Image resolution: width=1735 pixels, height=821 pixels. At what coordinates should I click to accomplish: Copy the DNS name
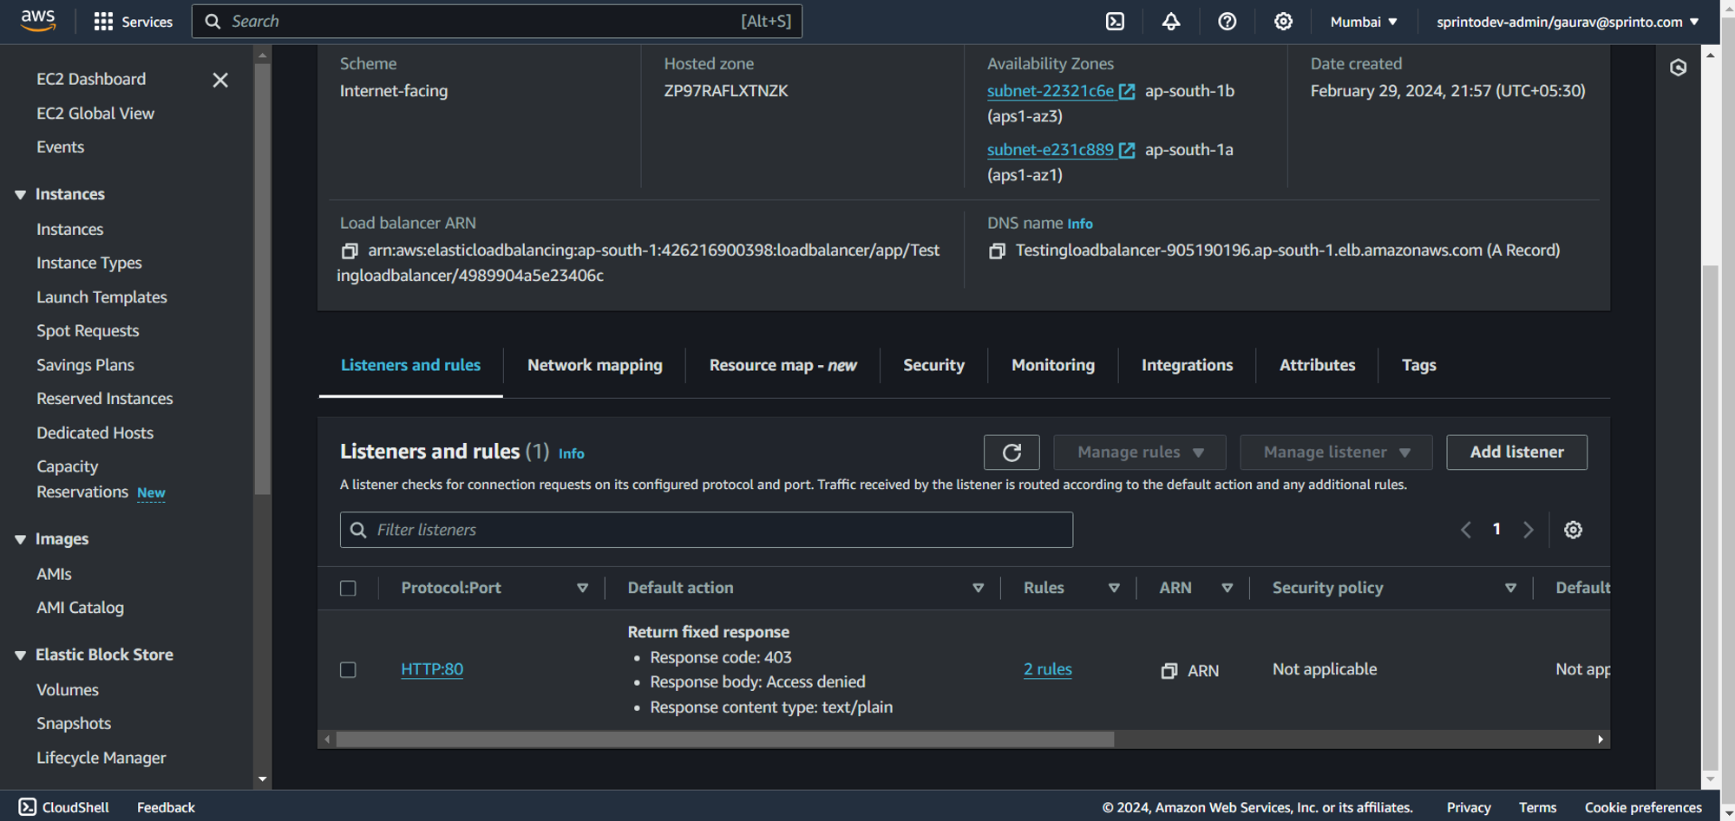click(x=997, y=251)
